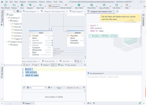Open the File menu
The height and width of the screenshot is (105, 146).
[6, 2]
